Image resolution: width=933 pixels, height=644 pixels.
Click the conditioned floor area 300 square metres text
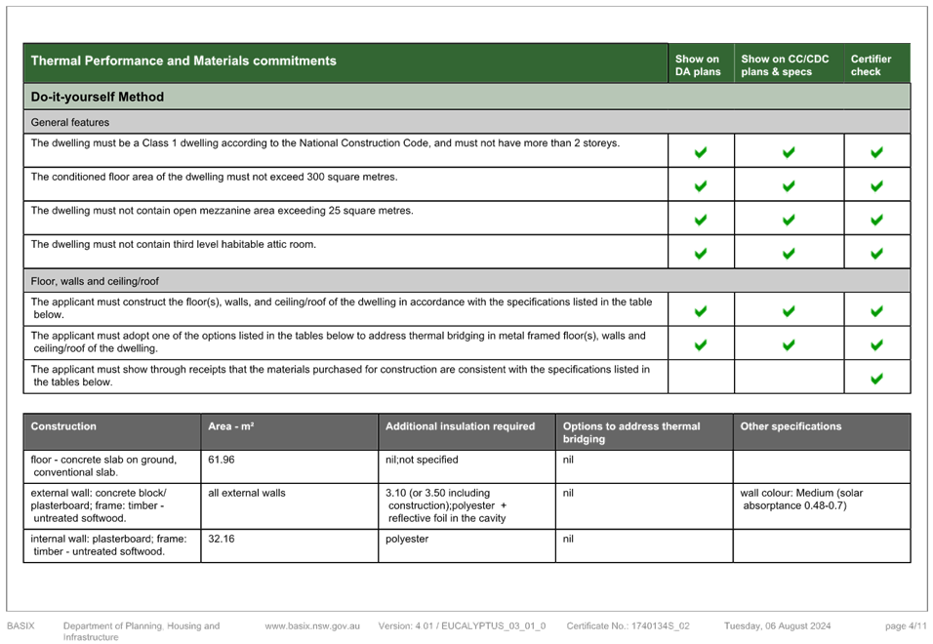pos(214,178)
